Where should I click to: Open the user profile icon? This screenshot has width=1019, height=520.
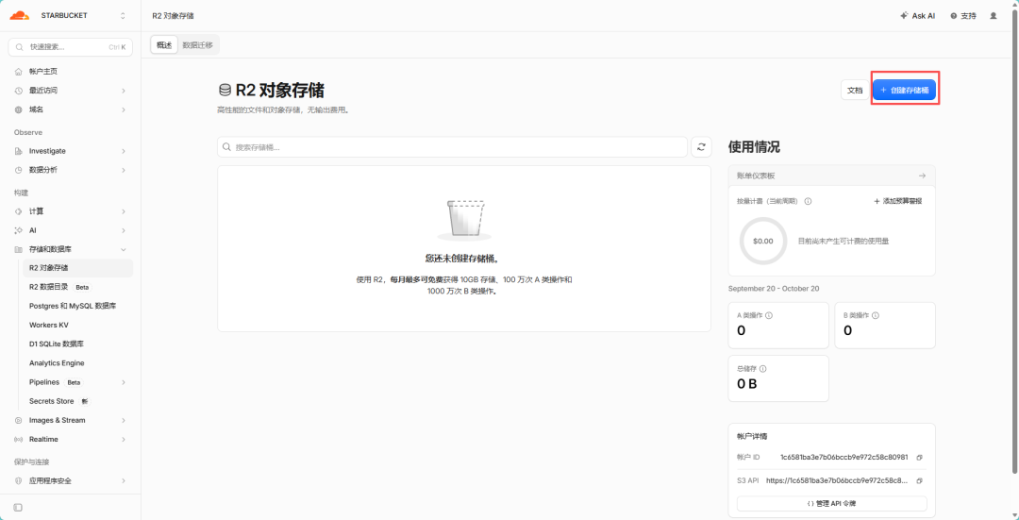(993, 16)
